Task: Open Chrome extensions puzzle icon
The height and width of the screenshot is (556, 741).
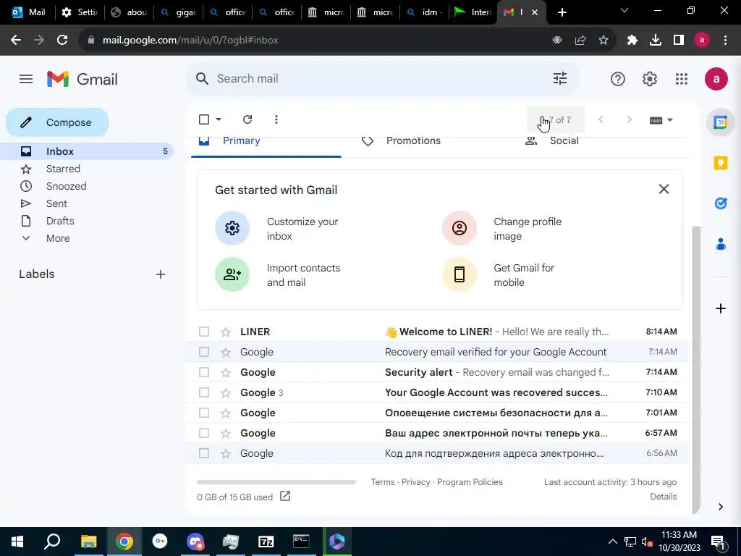Action: [632, 41]
